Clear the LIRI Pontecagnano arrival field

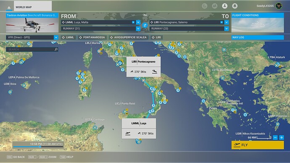pos(221,22)
